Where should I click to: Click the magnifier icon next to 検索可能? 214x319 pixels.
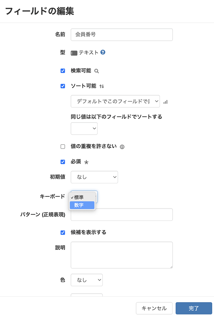tap(96, 70)
